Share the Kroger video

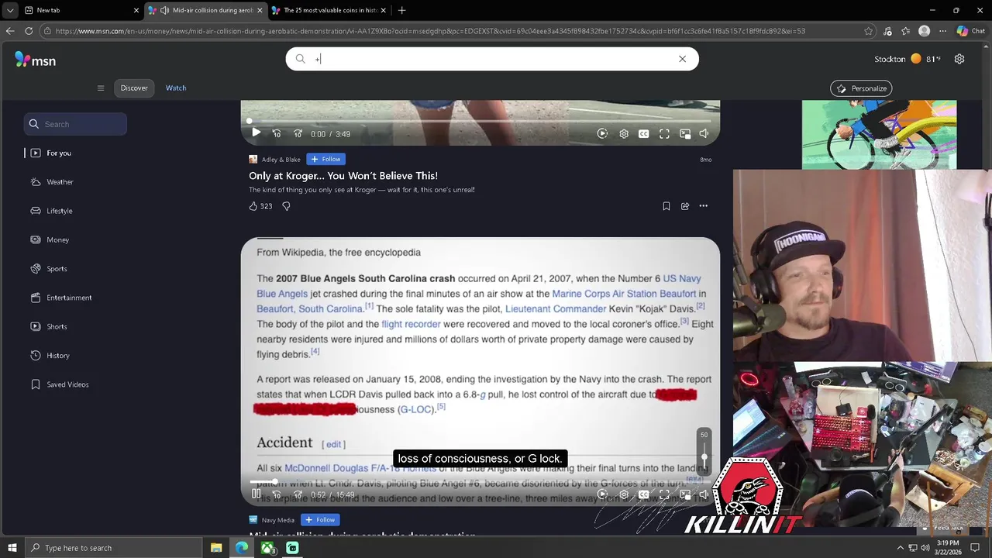(x=685, y=206)
